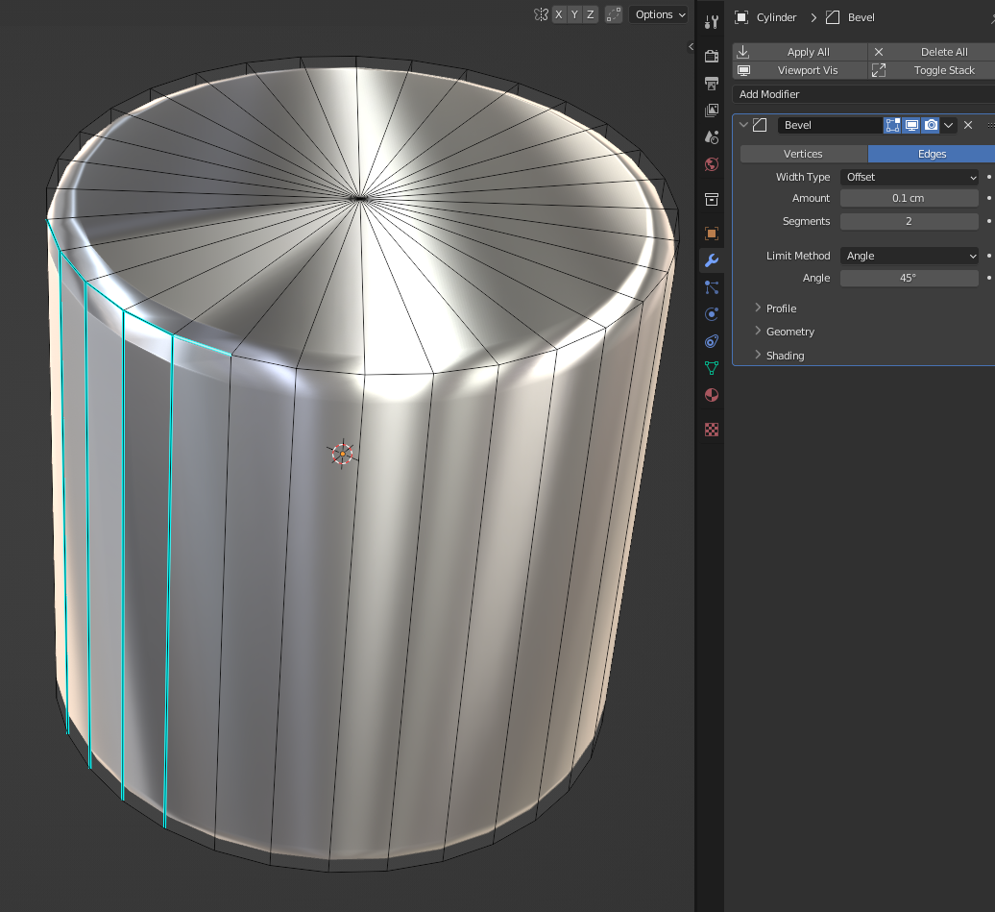Open the Render properties tab

click(712, 57)
